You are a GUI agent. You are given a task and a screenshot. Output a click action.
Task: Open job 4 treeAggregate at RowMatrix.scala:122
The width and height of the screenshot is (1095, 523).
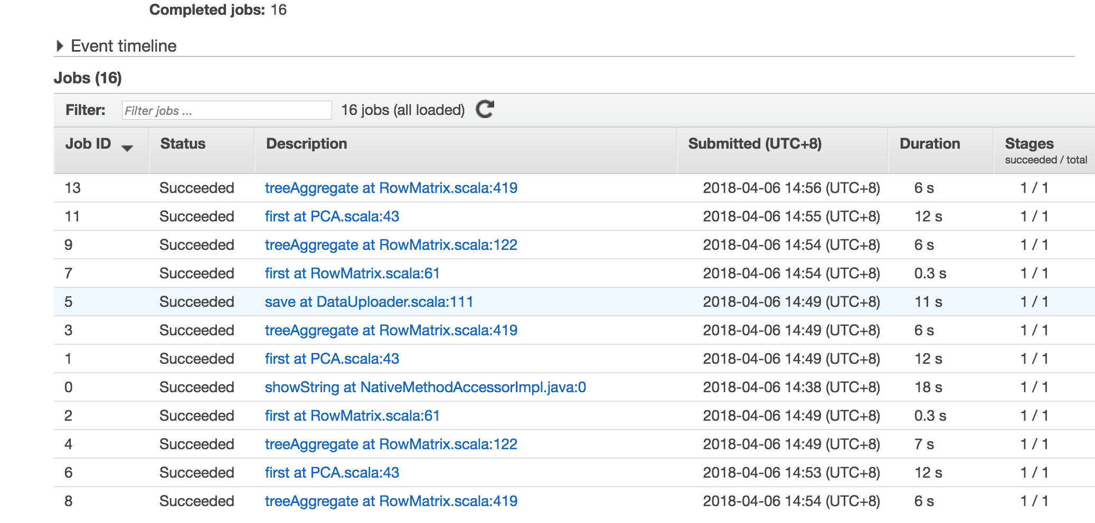coord(391,444)
